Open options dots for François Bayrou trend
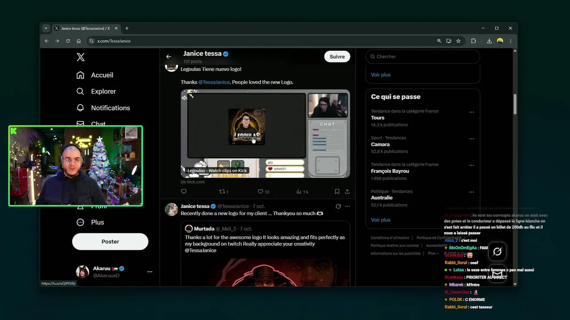Image resolution: width=570 pixels, height=320 pixels. pyautogui.click(x=472, y=165)
